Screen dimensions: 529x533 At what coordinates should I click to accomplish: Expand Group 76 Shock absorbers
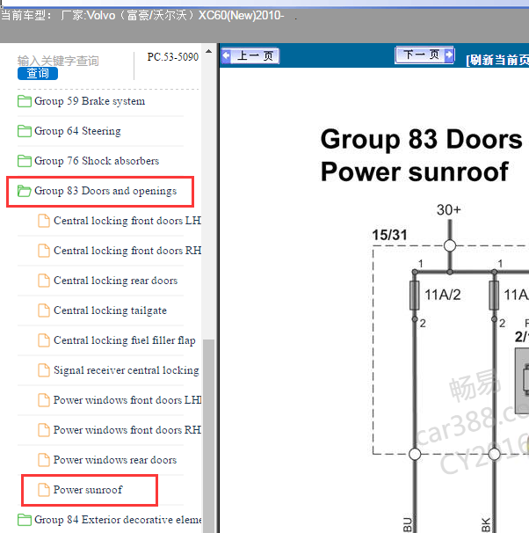(x=97, y=161)
